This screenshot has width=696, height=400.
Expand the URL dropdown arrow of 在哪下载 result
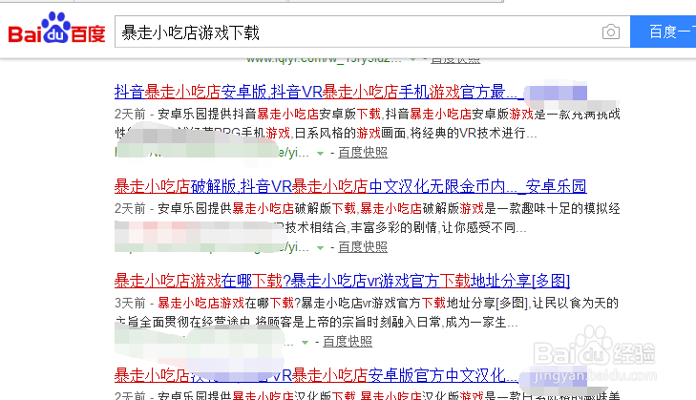tap(305, 343)
